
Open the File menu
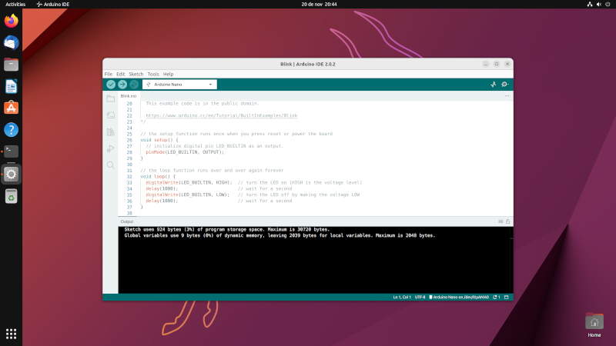[109, 74]
